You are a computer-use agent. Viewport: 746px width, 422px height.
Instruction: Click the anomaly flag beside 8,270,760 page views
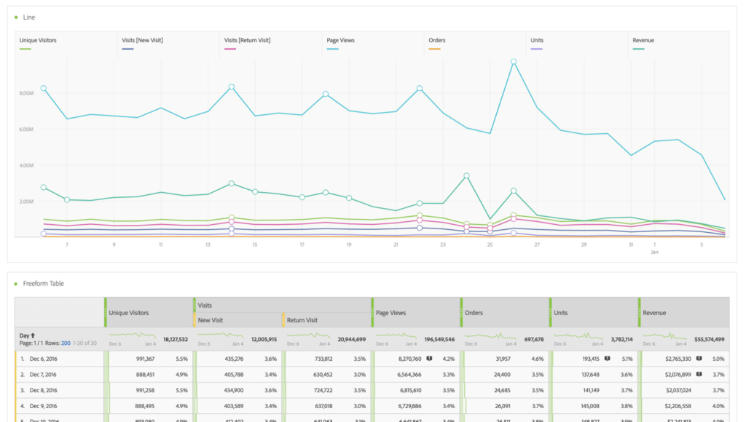pyautogui.click(x=428, y=358)
